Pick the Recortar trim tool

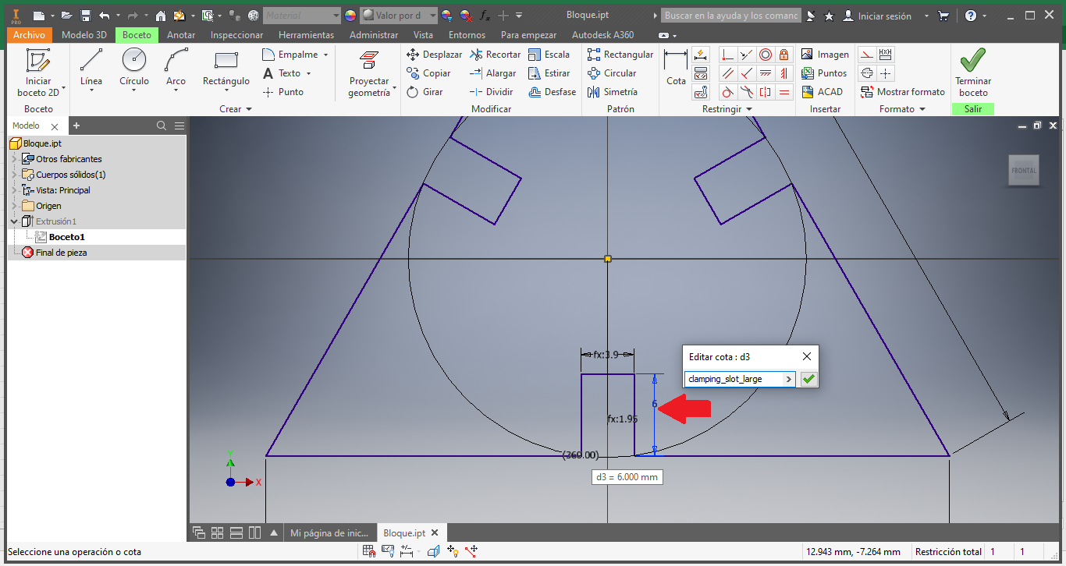pyautogui.click(x=495, y=55)
